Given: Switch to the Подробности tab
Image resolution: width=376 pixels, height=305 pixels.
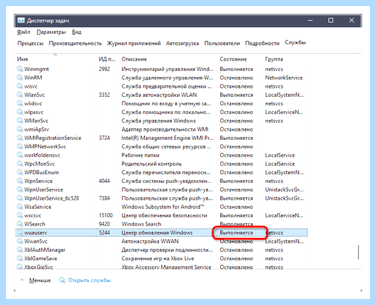Looking at the screenshot, I should pos(262,44).
